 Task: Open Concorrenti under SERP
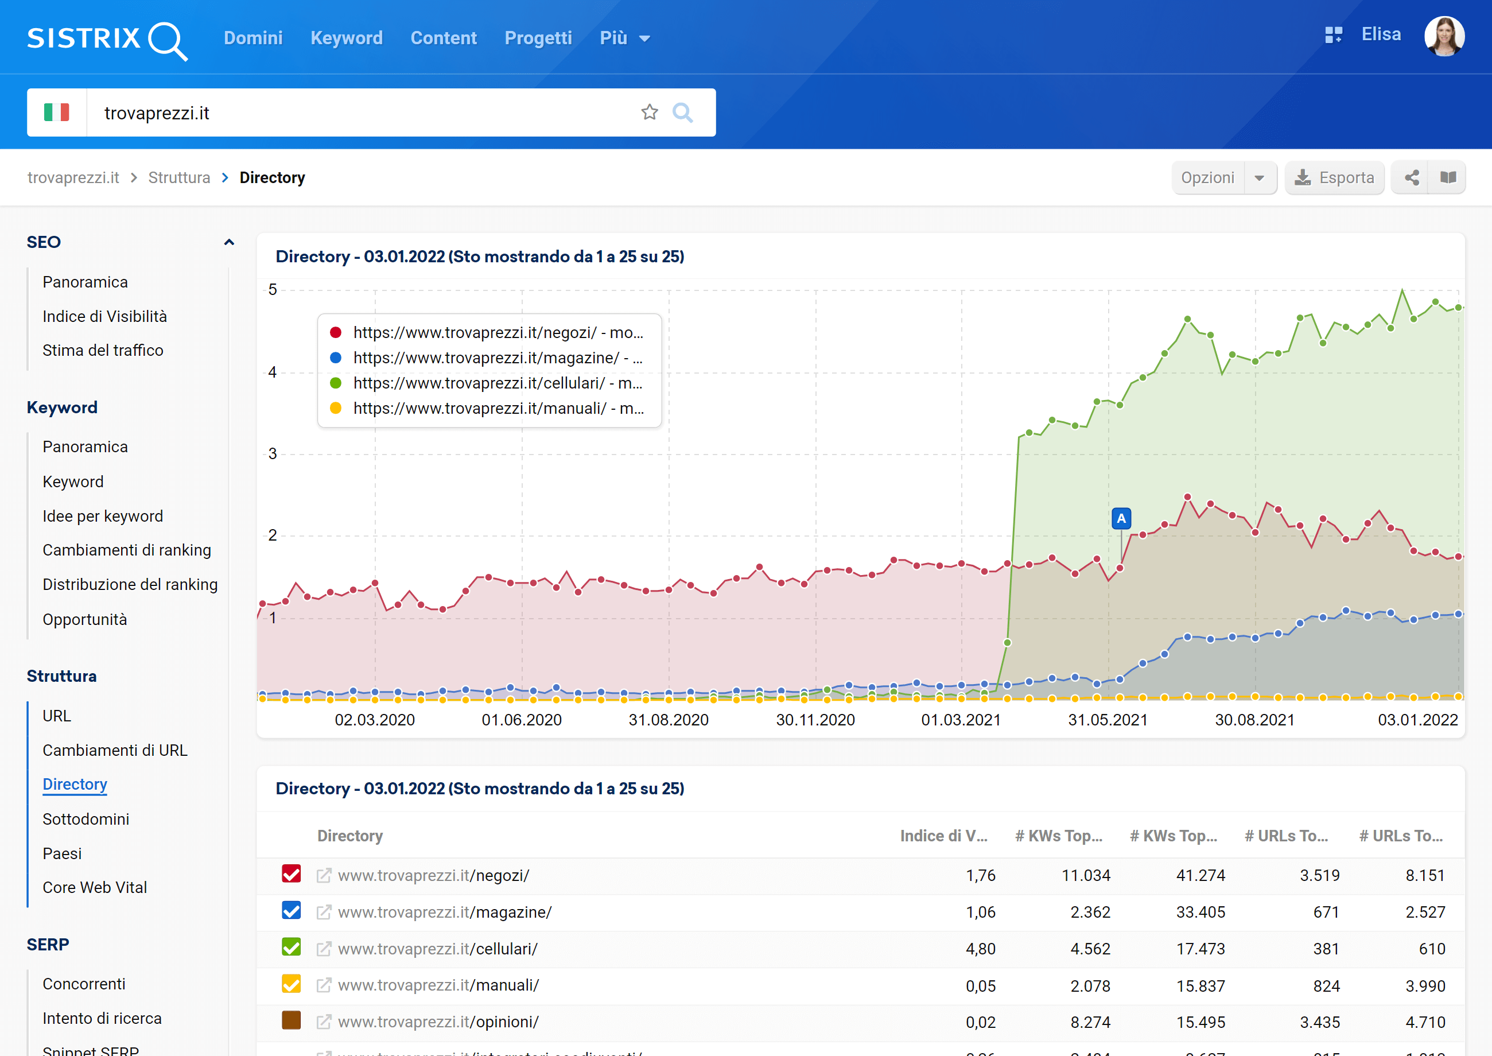coord(84,984)
